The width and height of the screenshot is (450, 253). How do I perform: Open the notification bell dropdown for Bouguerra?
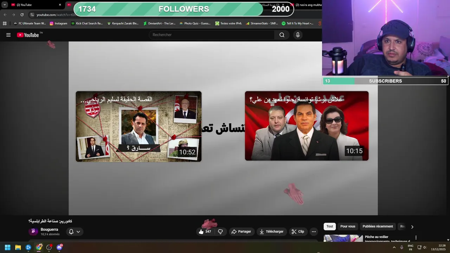coord(75,232)
